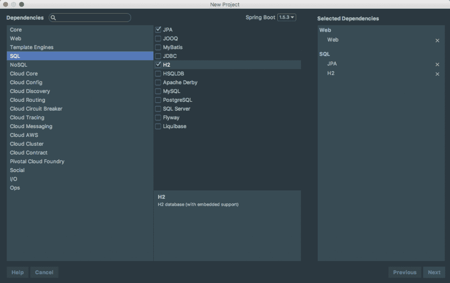Enable the MySQL dependency checkbox

(x=157, y=91)
